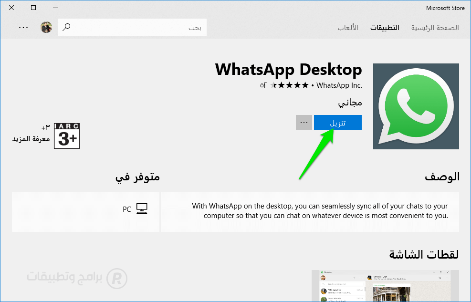
Task: Open the WhatsApp screenshot thumbnail
Action: pos(385,286)
